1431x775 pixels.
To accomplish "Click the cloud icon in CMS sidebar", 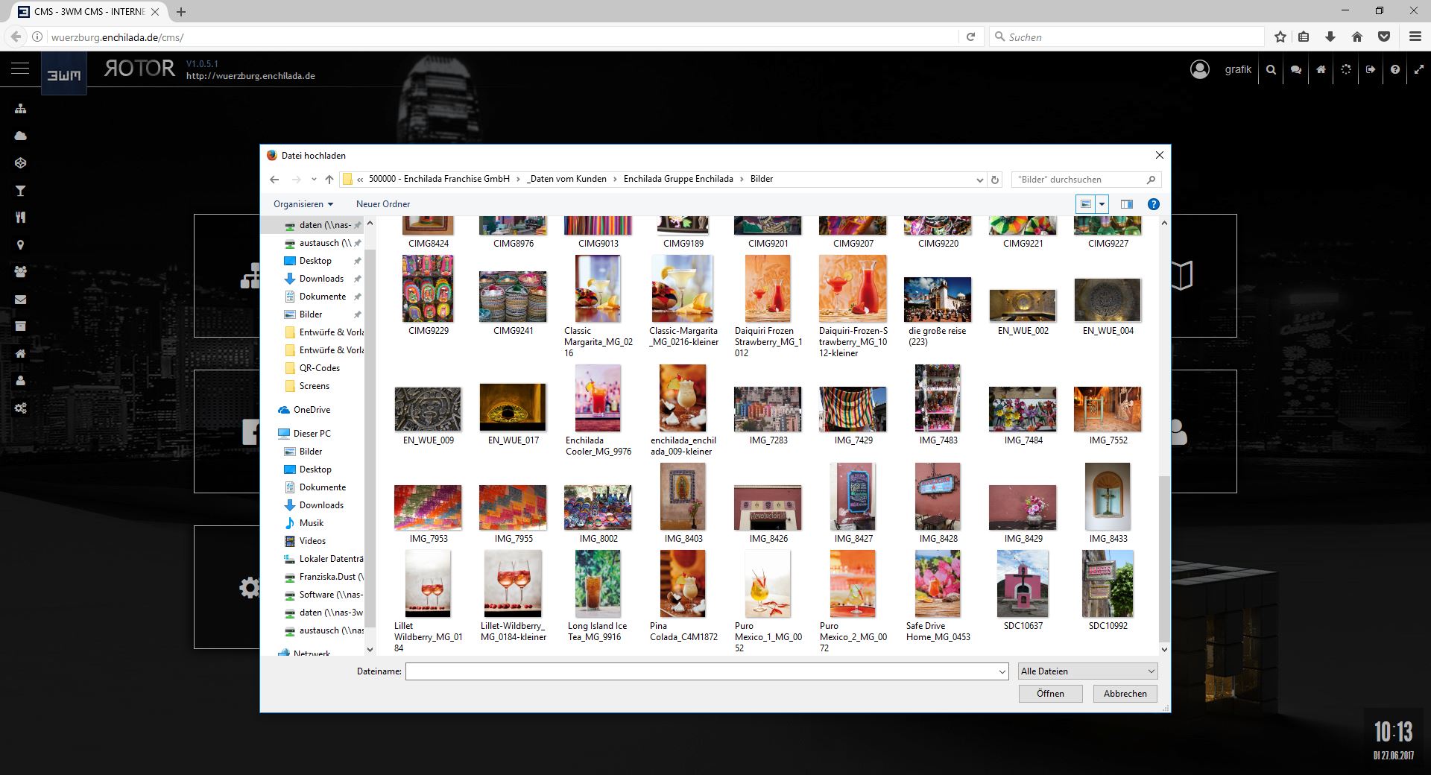I will pos(21,136).
